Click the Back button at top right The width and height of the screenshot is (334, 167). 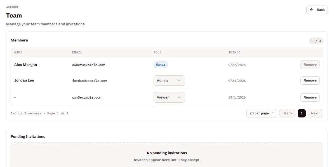[317, 10]
